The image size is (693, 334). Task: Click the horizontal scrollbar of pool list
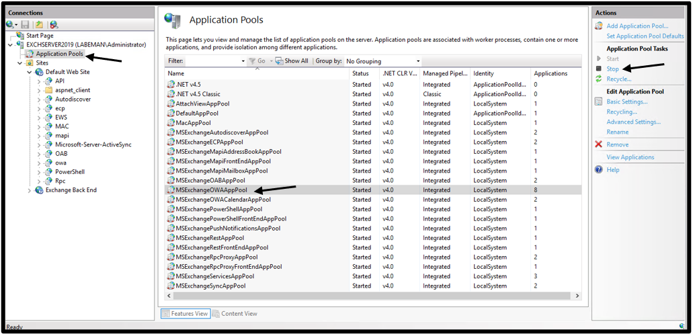coord(373,295)
